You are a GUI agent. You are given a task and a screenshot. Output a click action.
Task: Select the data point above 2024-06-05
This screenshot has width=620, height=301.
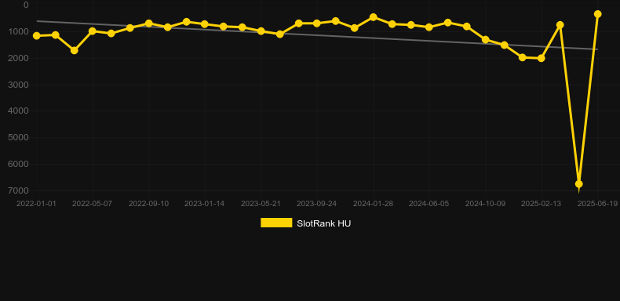pyautogui.click(x=429, y=27)
